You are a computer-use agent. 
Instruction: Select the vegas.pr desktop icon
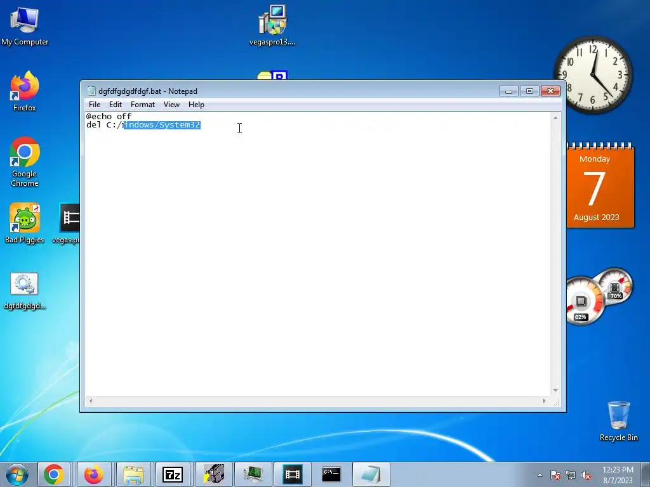[66, 223]
